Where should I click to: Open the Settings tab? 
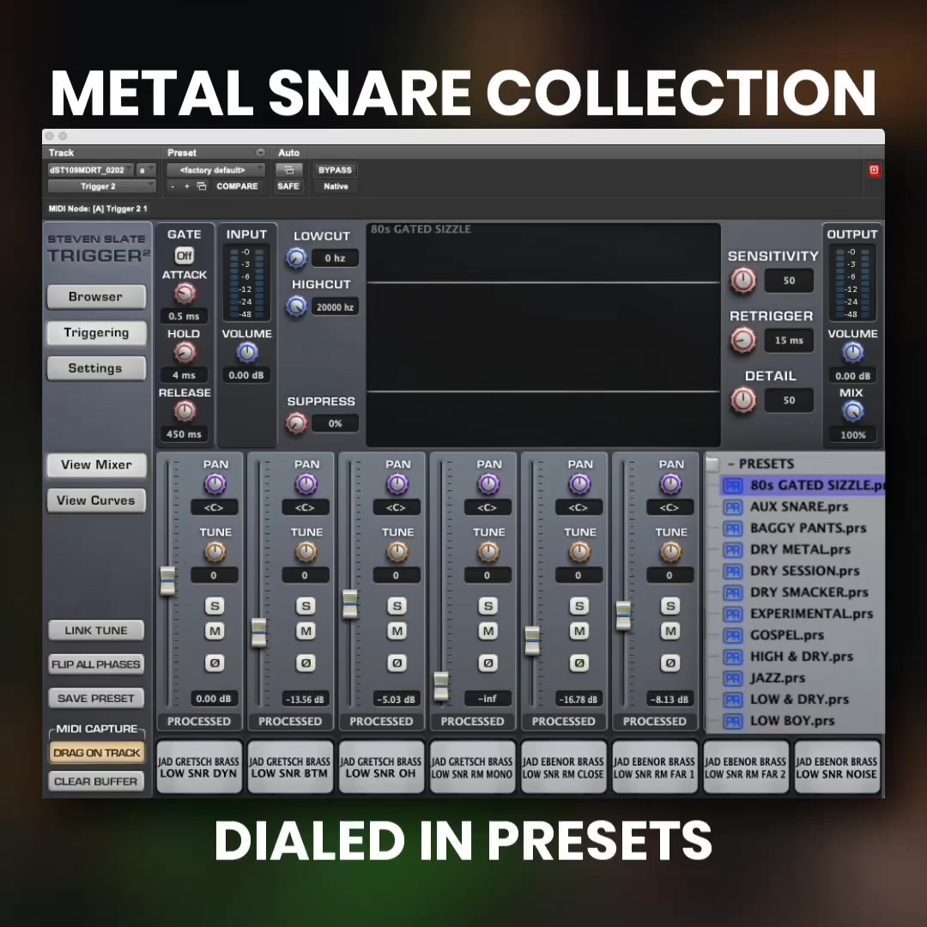point(96,368)
